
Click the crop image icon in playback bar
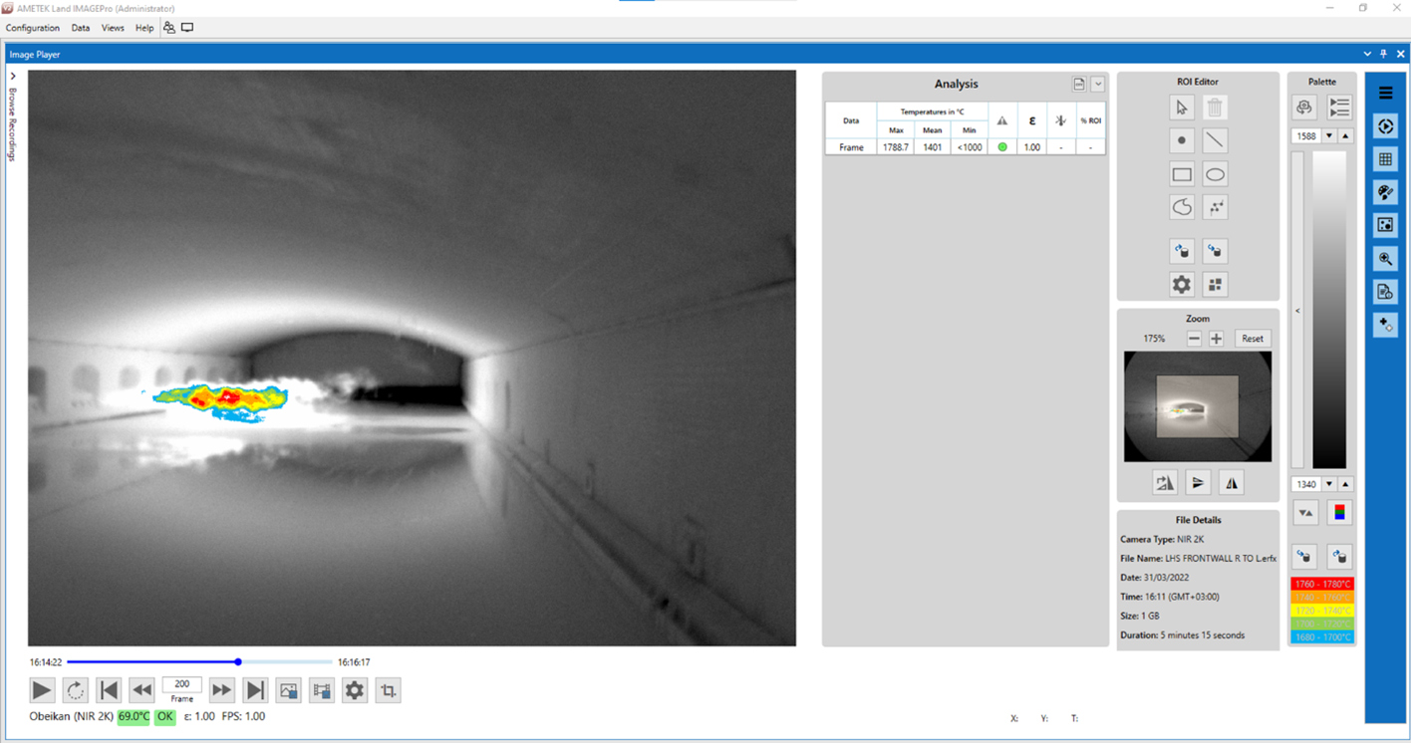pyautogui.click(x=389, y=690)
